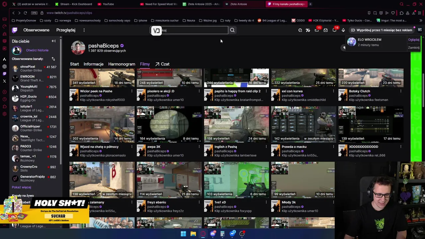Click Otwórz historie link
Viewport: 425px width, 239px height.
pos(37,50)
